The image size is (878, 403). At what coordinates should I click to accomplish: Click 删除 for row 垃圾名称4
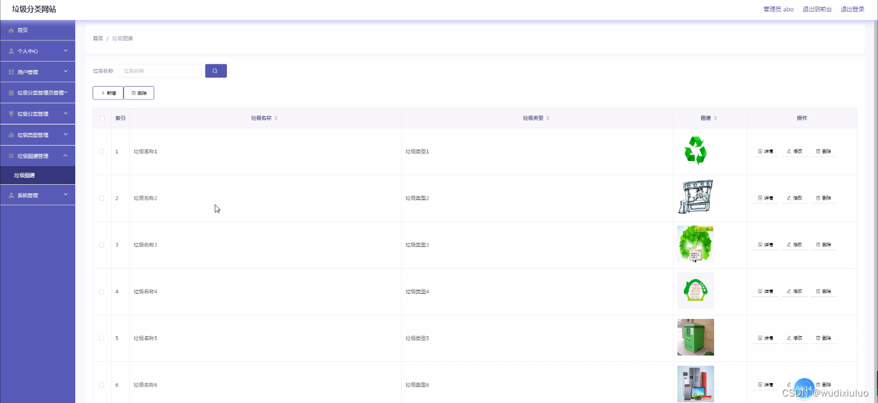823,291
